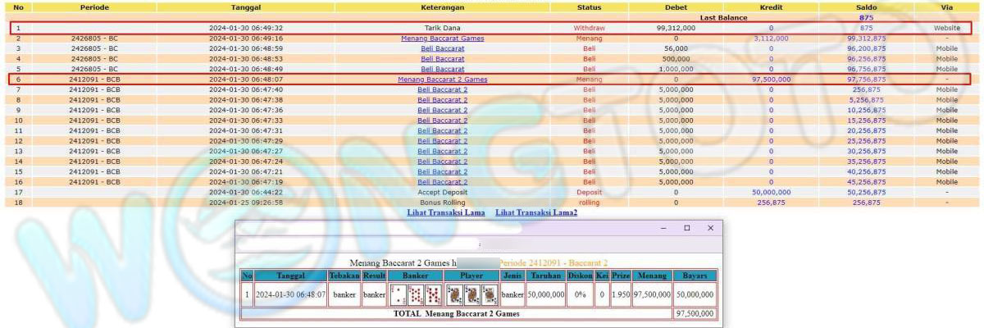Open Beli Baccarat 2 link in row 7
Screen dimensions: 984x328
pos(442,89)
